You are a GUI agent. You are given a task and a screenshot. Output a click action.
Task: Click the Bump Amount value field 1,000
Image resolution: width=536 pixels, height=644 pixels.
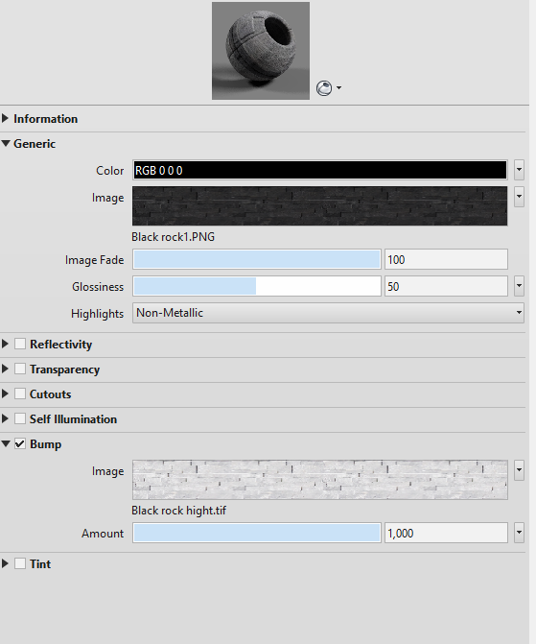click(446, 533)
